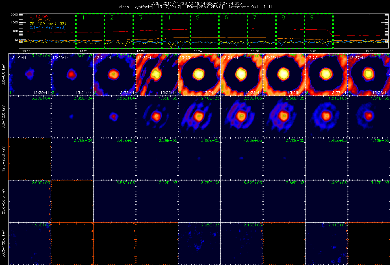
Task: Open the 50-100 keV image labeled 2.05E+03
Action: (x=199, y=244)
